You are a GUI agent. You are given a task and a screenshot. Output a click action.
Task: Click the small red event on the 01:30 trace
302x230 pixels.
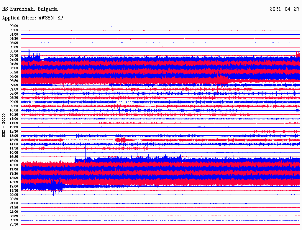[x=132, y=39]
